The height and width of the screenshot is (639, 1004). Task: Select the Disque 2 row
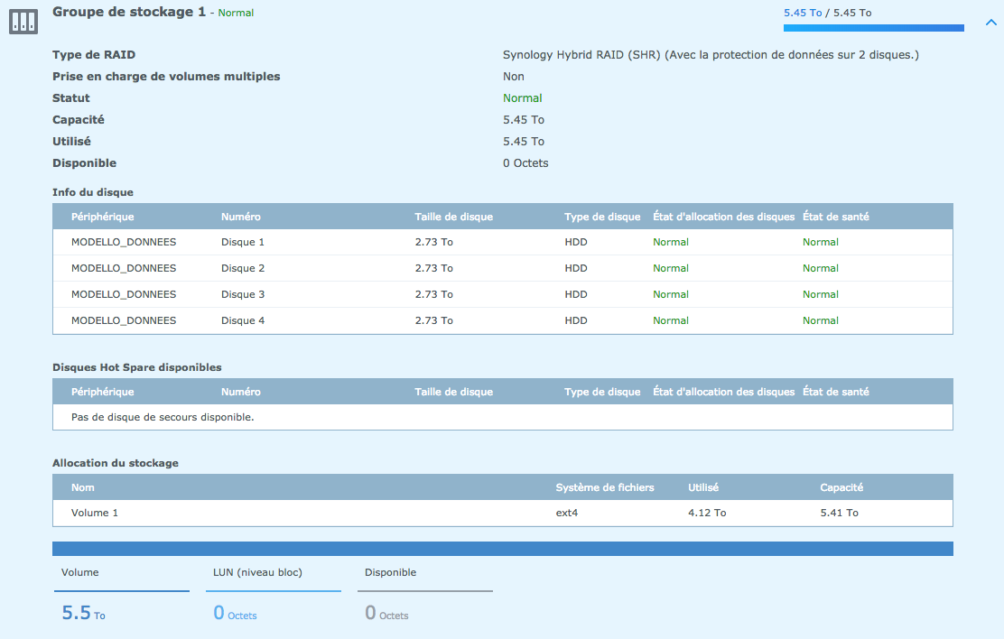pyautogui.click(x=503, y=268)
